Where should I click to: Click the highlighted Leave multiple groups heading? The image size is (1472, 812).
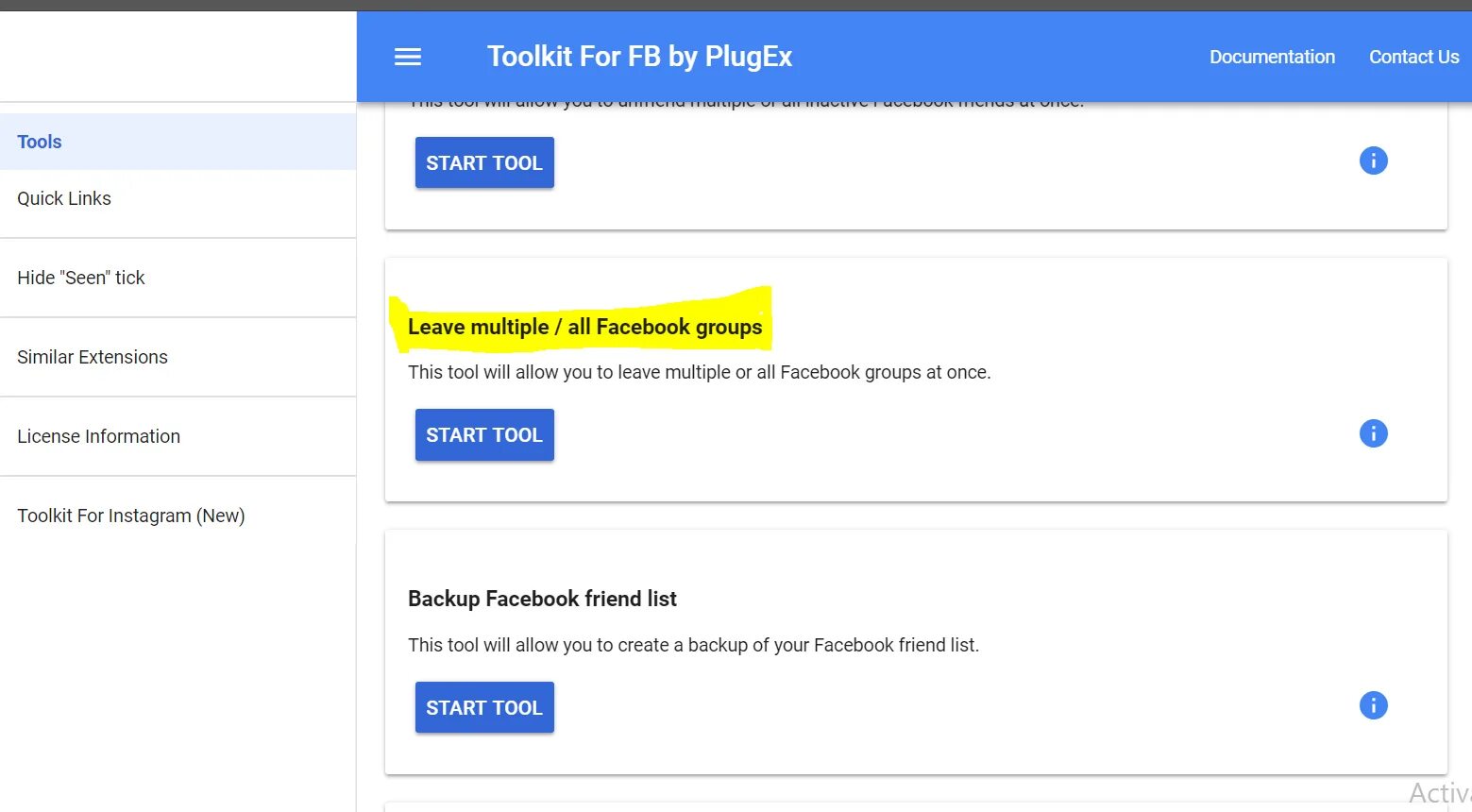point(584,327)
